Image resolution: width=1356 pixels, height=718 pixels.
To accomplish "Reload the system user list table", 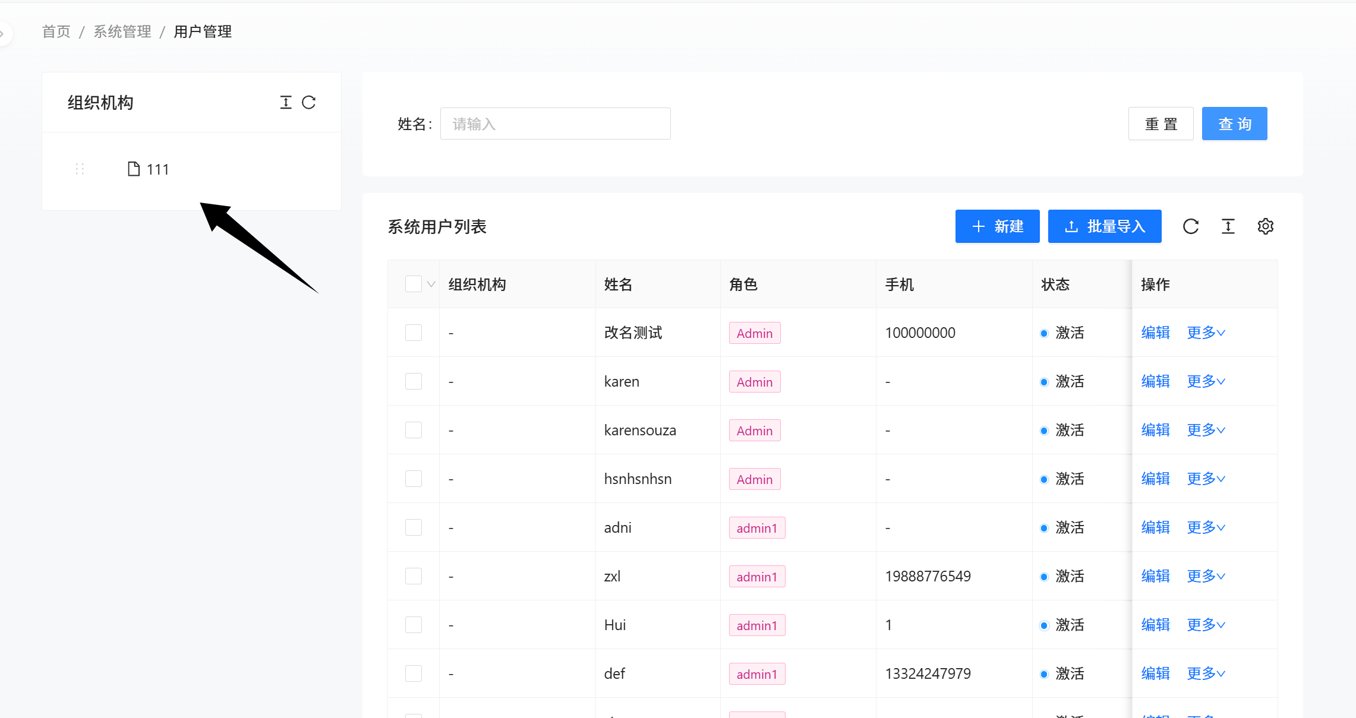I will (1190, 226).
